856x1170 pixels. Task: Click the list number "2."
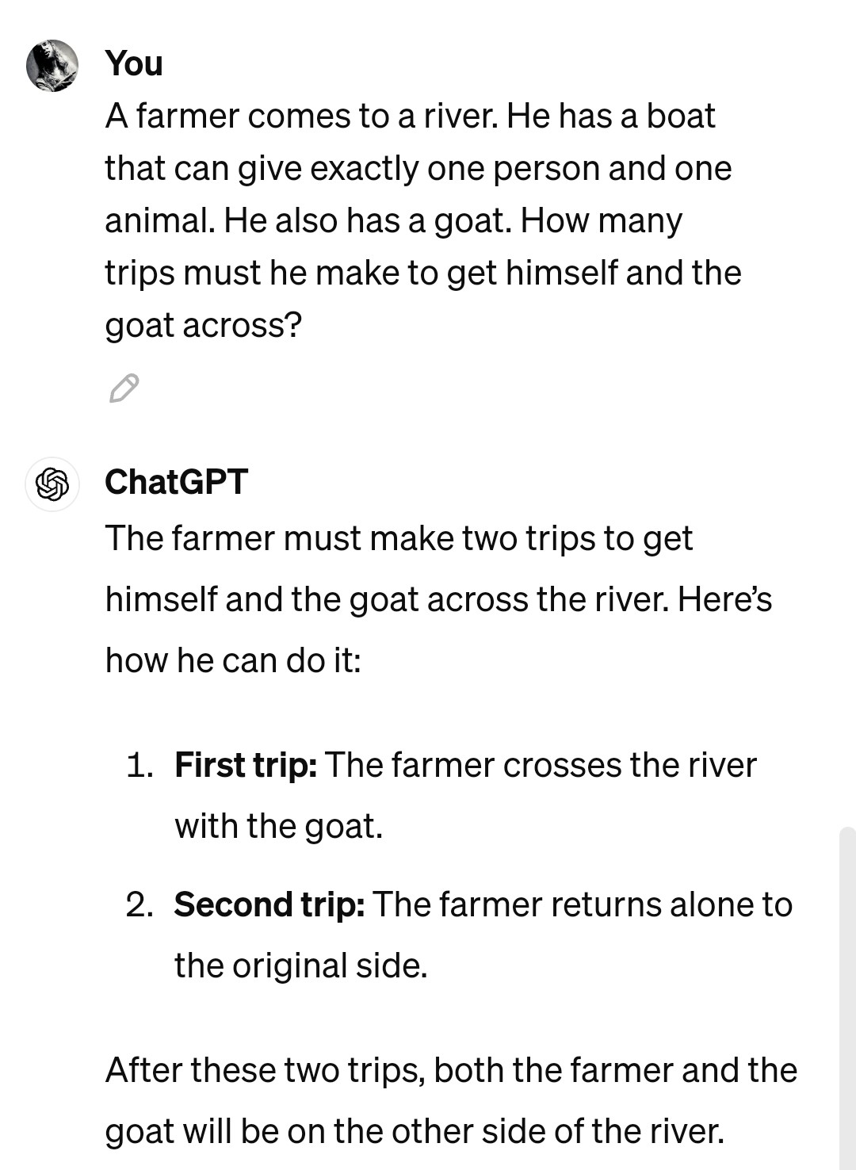point(139,904)
